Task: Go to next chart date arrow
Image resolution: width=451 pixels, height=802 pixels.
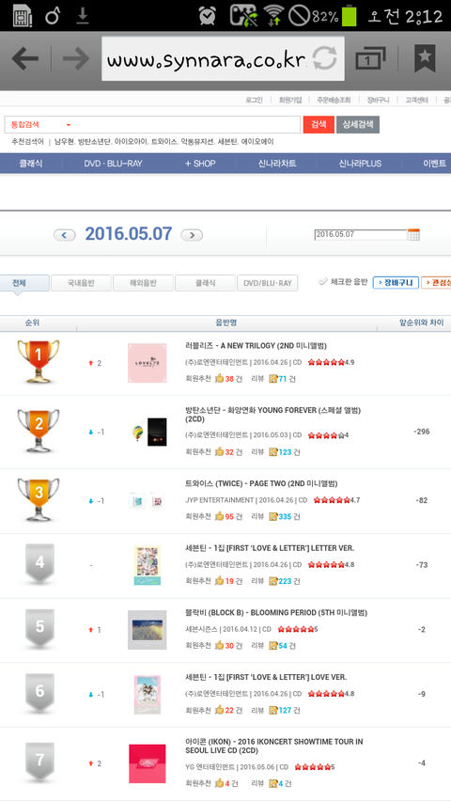Action: 192,235
